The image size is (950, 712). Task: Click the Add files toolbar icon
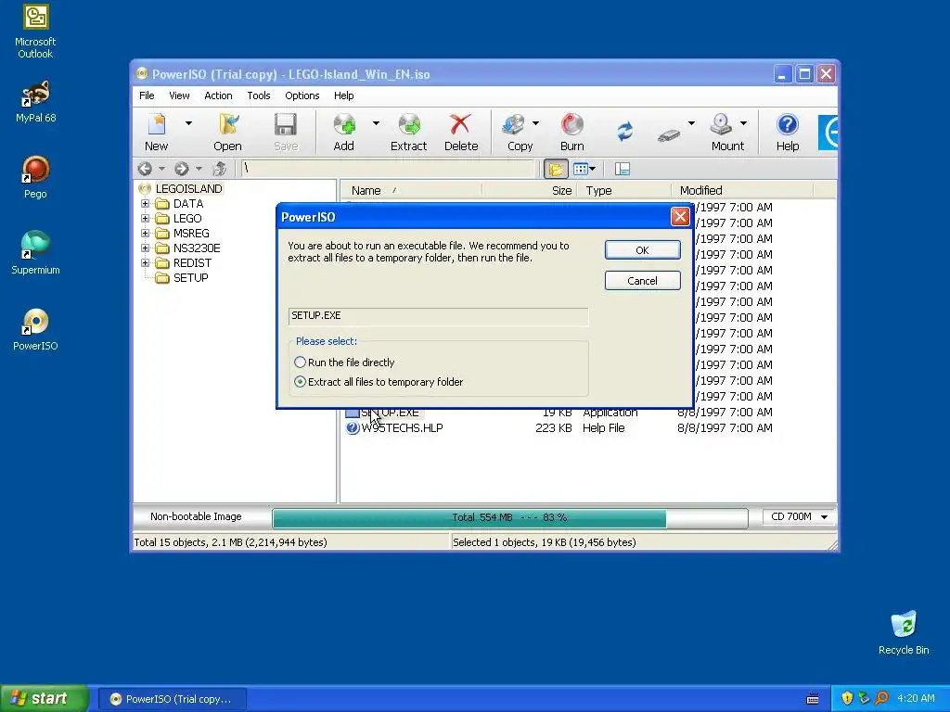[x=343, y=124]
